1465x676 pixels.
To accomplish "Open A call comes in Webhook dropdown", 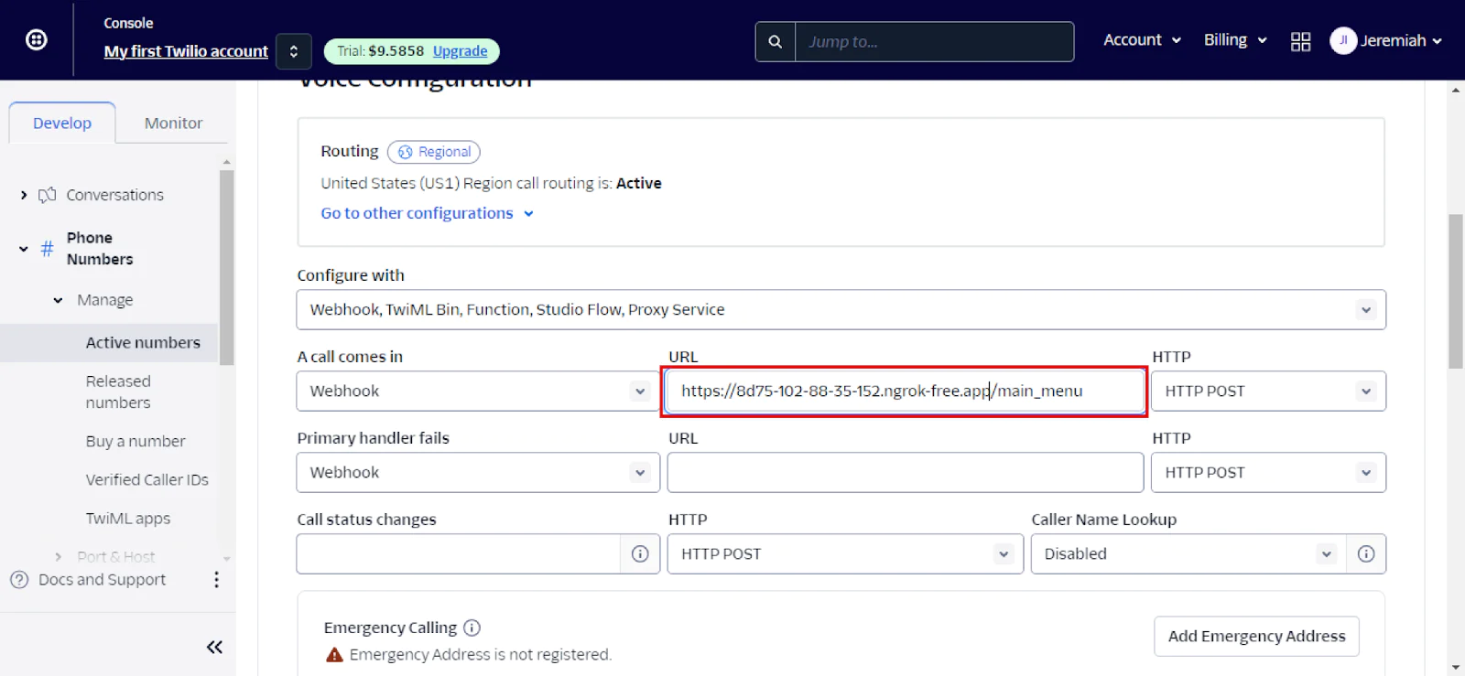I will 478,391.
